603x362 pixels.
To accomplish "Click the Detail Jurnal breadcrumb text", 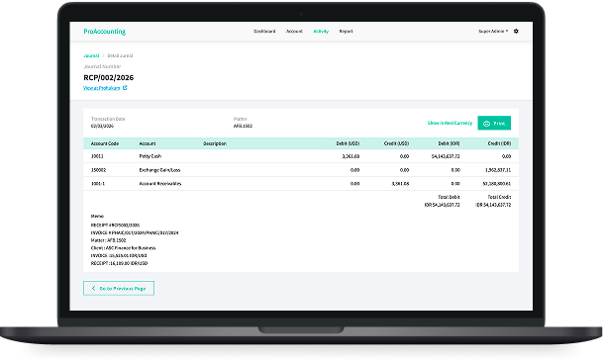I will [x=120, y=55].
